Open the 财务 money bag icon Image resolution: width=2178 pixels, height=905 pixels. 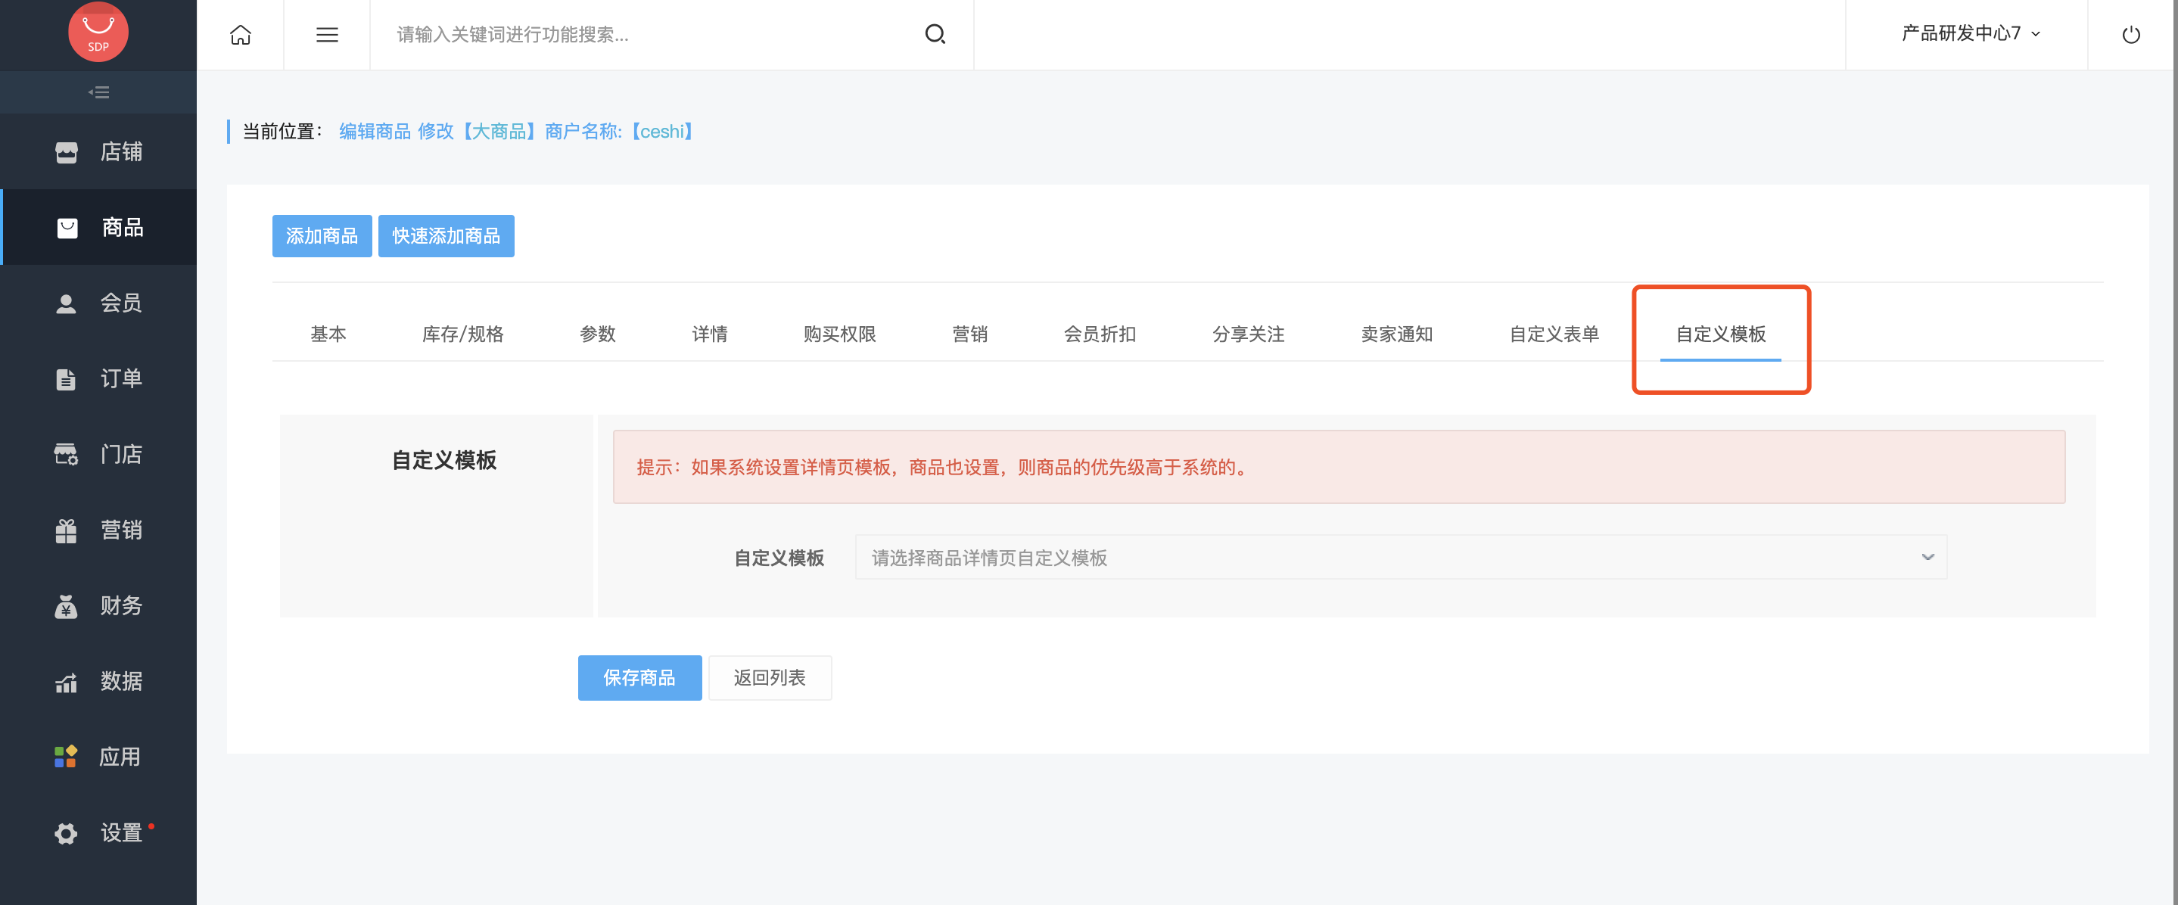pos(66,606)
